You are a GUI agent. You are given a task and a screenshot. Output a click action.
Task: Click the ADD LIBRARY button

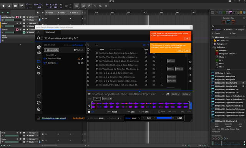click(x=52, y=50)
